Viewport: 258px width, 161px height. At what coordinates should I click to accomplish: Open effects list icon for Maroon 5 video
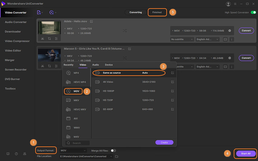click(56, 66)
